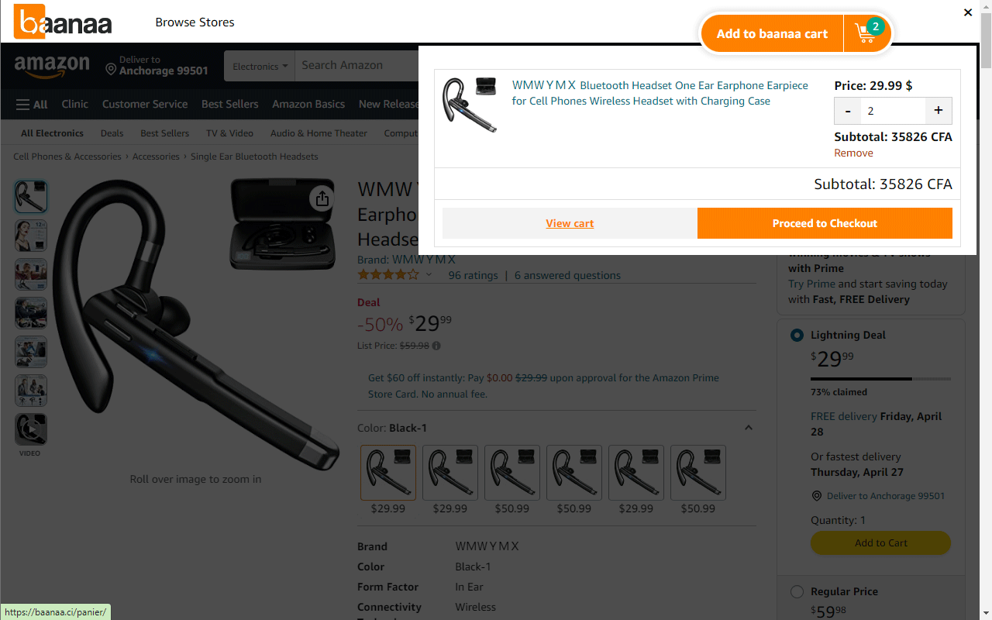This screenshot has width=992, height=620.
Task: Open the Electronics search category dropdown
Action: tap(260, 67)
